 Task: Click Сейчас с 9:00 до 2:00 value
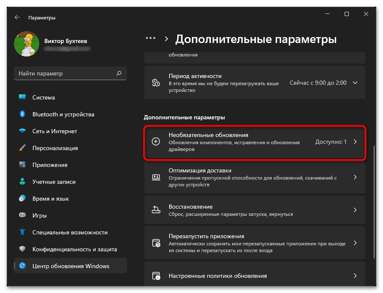click(318, 83)
